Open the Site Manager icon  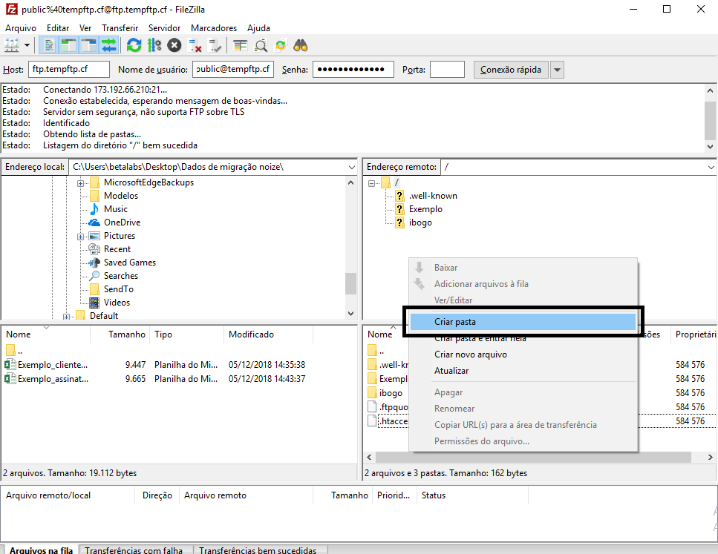point(12,45)
